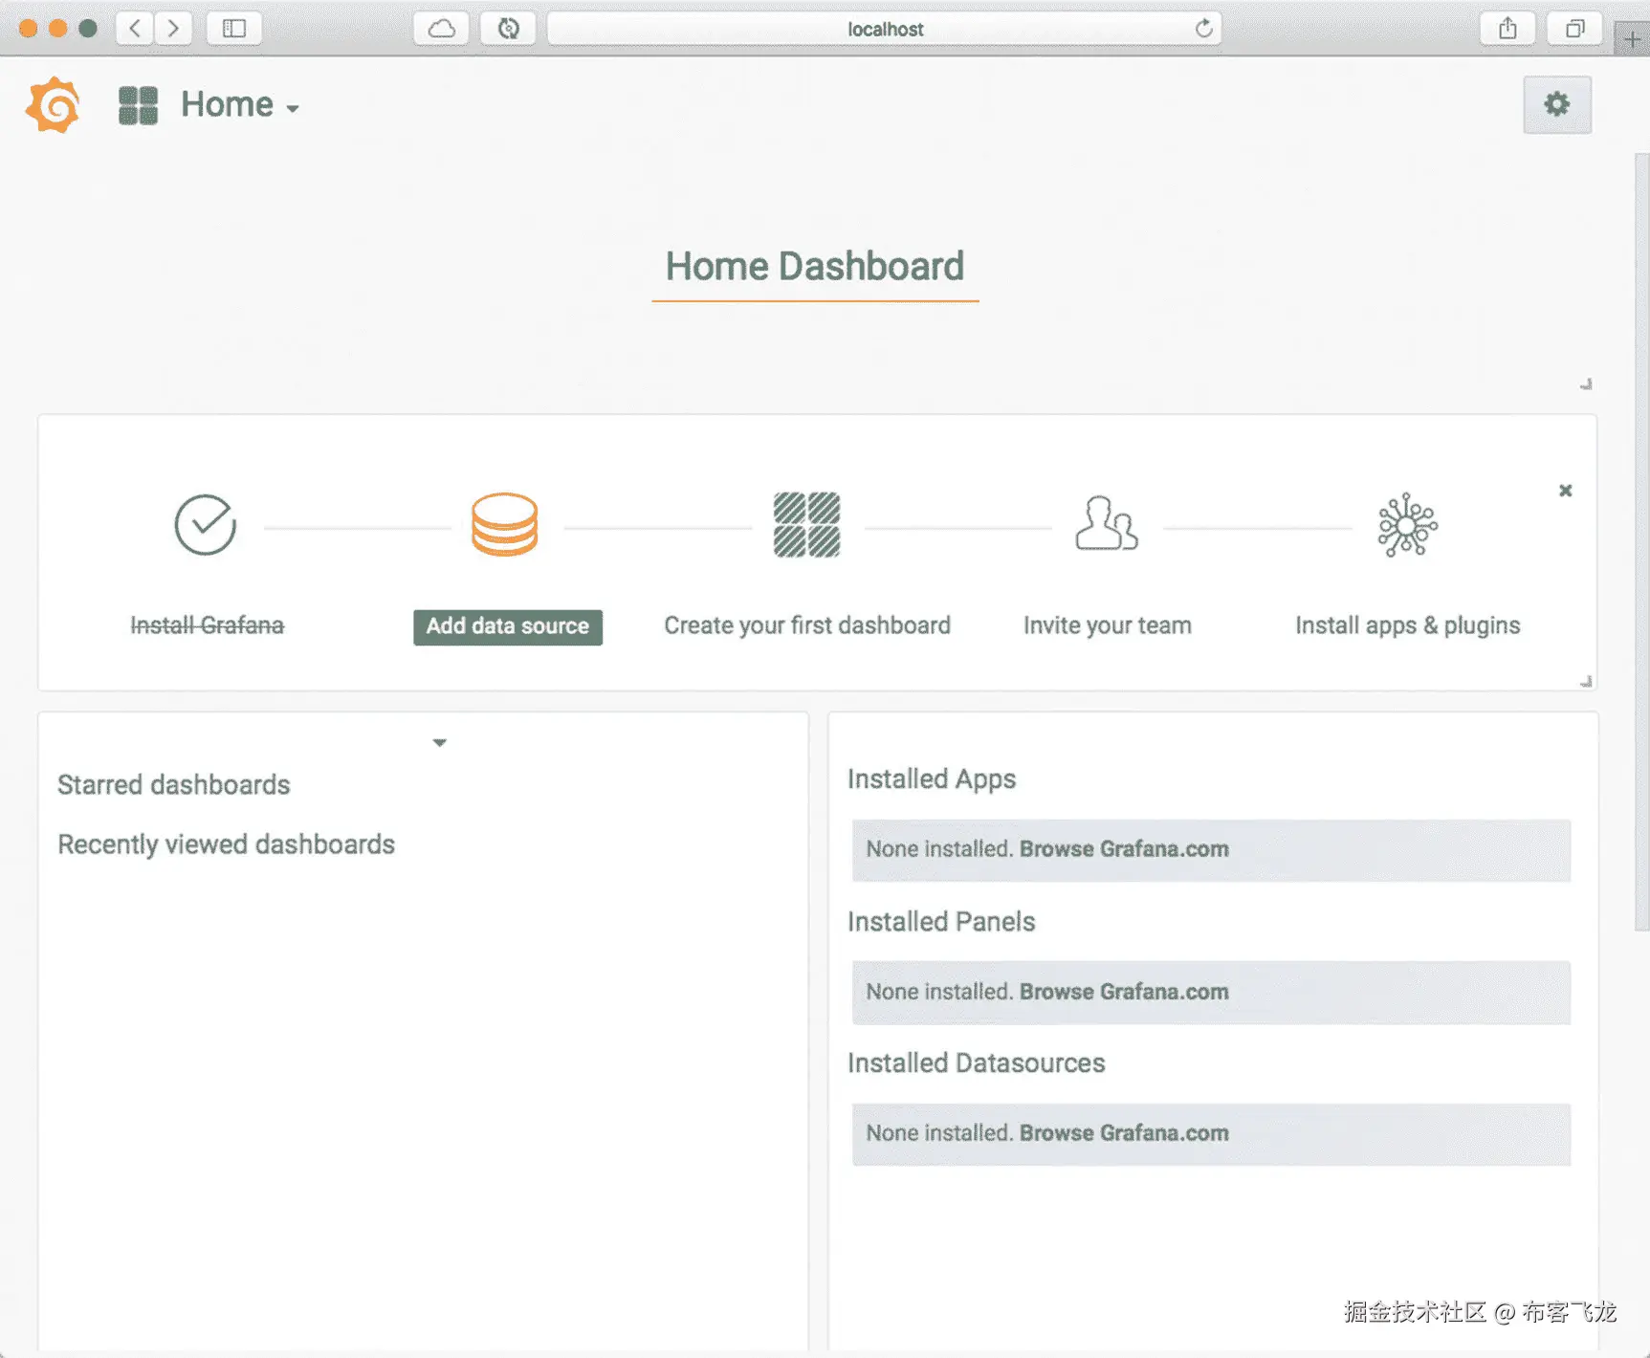Toggle the Safari sidebar
This screenshot has height=1358, width=1650.
[234, 29]
